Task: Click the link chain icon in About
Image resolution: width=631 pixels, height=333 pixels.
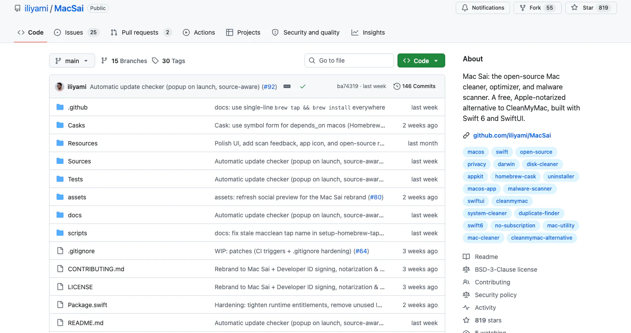Action: coord(466,136)
